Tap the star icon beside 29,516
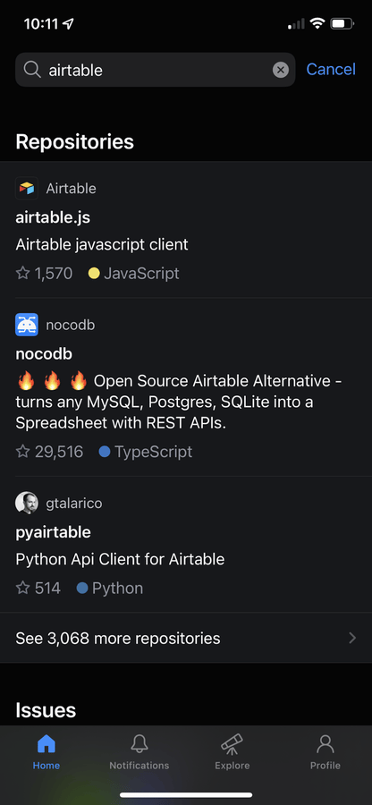372x805 pixels. pos(23,452)
